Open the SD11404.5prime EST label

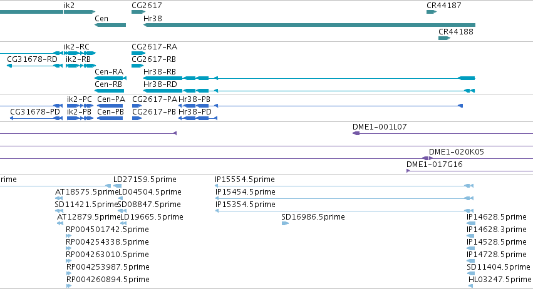click(499, 267)
